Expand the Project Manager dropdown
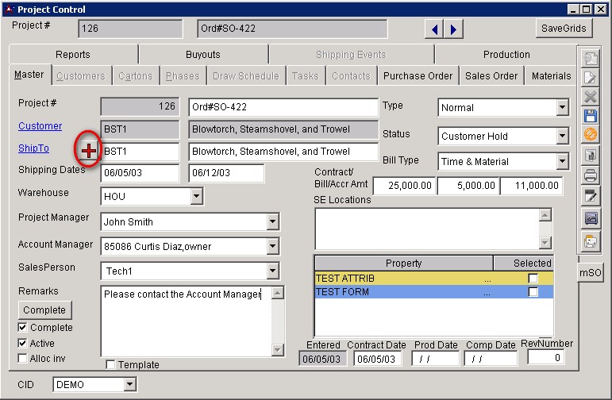The image size is (612, 400). click(273, 222)
